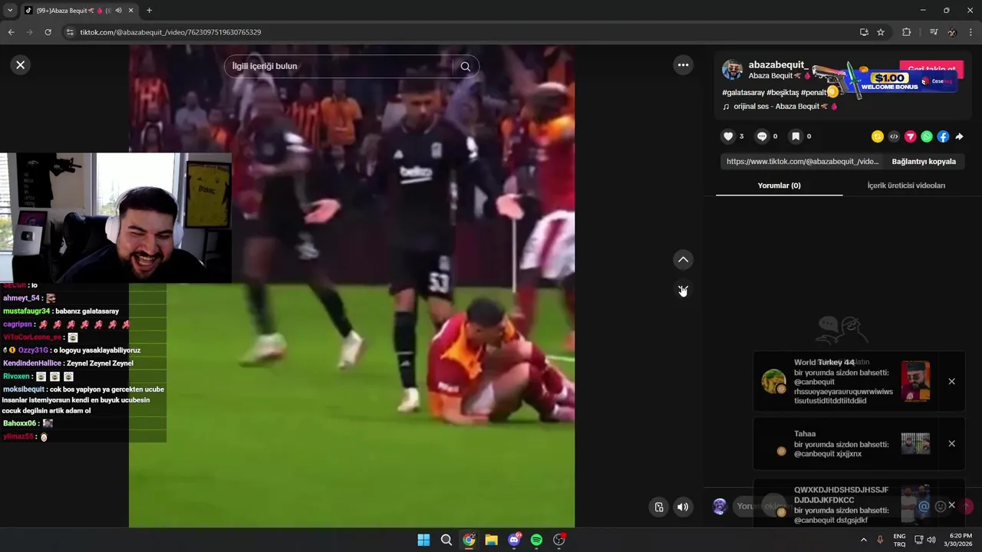Screen dimensions: 982x552
Task: Toggle auto-scroll icon beside volume button
Action: (x=659, y=507)
